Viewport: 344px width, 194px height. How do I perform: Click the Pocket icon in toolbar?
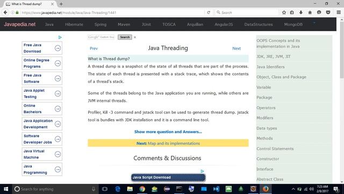point(328,12)
